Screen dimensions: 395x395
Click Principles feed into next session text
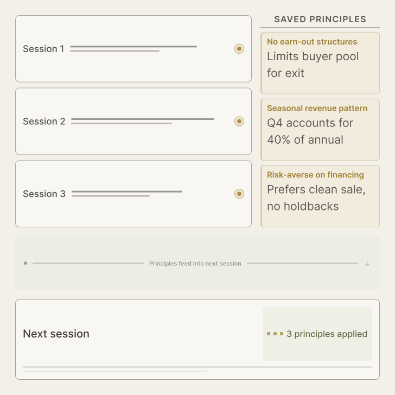click(x=195, y=264)
